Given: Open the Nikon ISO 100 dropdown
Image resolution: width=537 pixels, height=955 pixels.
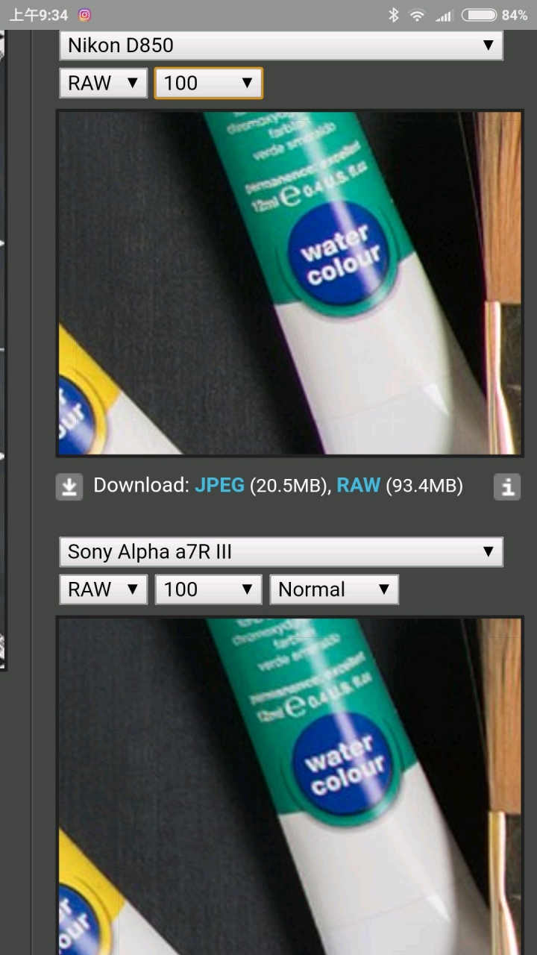Looking at the screenshot, I should (x=208, y=83).
